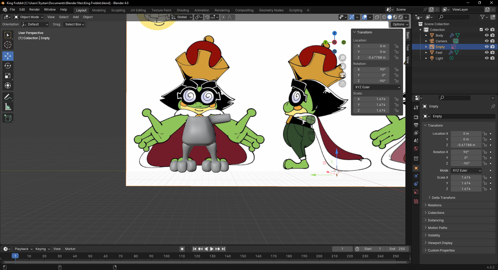Select the Scale tool

coord(8,76)
